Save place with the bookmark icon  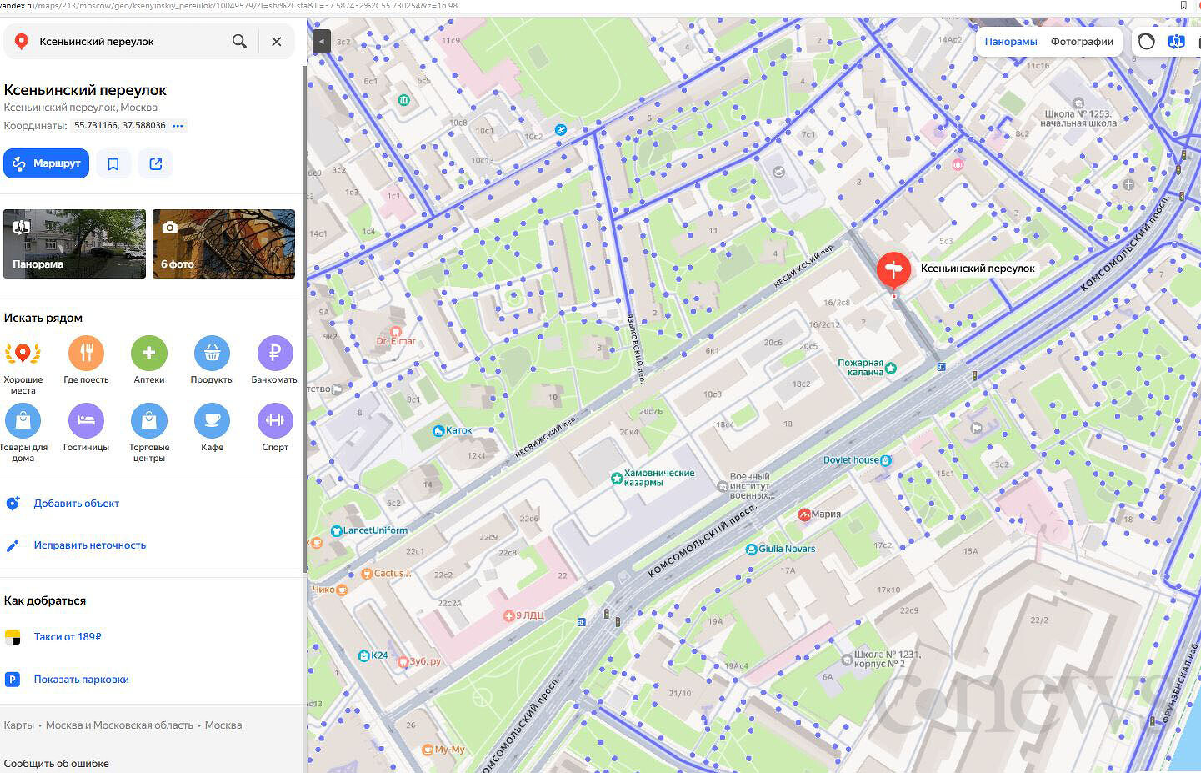coord(113,163)
